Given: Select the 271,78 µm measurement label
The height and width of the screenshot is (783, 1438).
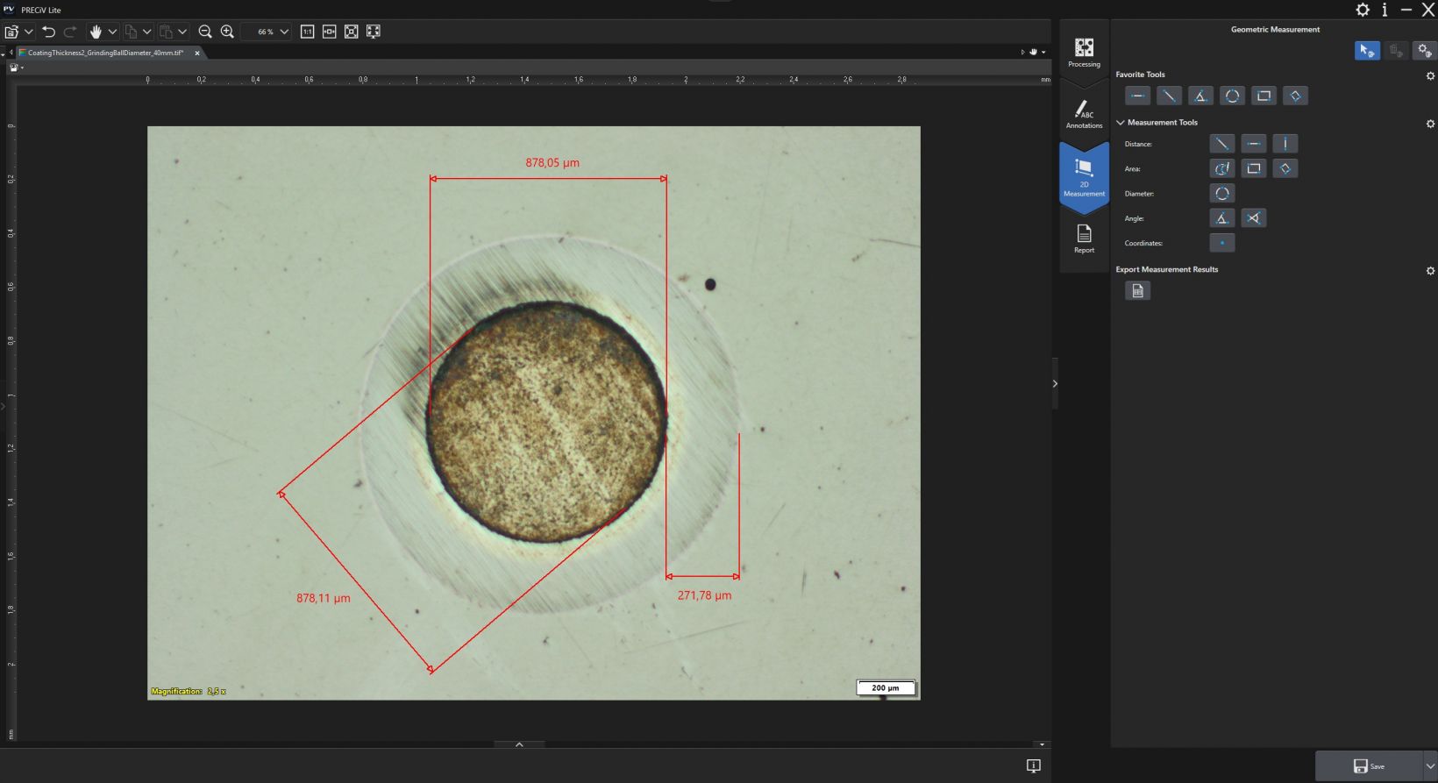Looking at the screenshot, I should coord(704,595).
